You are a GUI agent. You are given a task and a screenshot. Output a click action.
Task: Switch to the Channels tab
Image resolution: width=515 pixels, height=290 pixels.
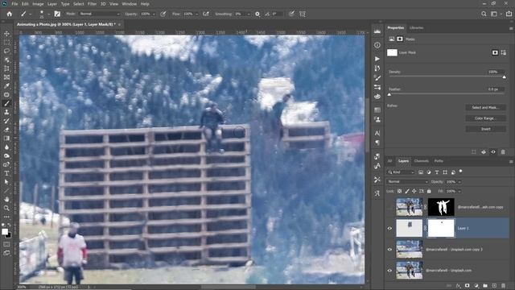point(421,161)
